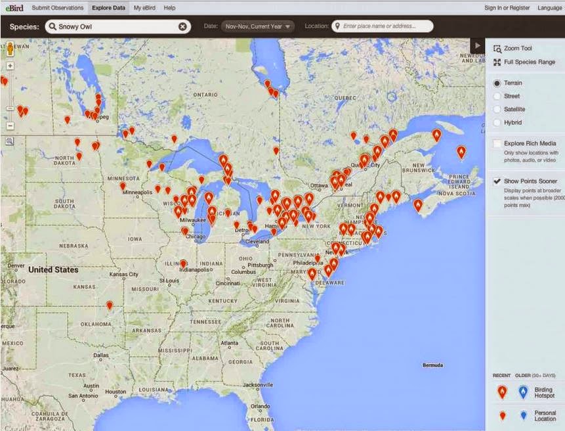Click the sighting marker in South Dakota–North Dakota area
The height and width of the screenshot is (431, 565).
click(79, 156)
